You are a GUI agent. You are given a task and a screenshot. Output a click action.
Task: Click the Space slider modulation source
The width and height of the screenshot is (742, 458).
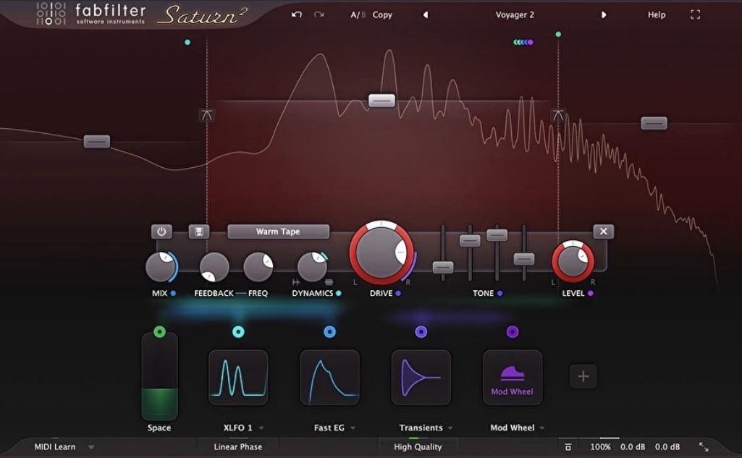[x=159, y=376]
